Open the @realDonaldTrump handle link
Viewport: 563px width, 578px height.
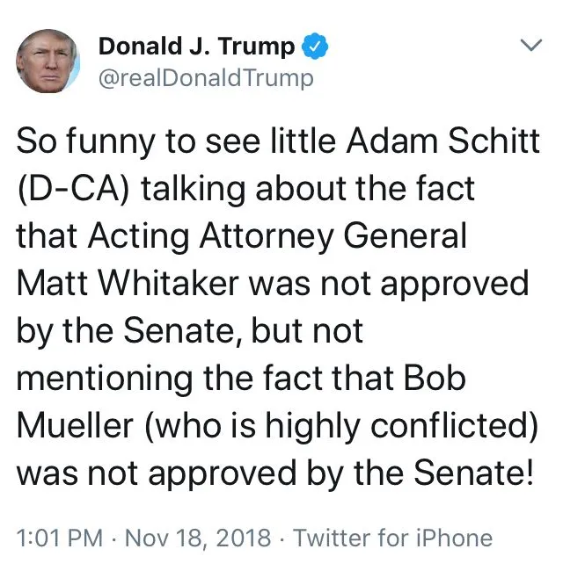click(x=205, y=78)
